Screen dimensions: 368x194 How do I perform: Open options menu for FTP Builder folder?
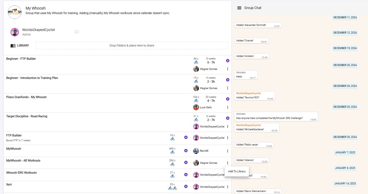tap(228, 138)
